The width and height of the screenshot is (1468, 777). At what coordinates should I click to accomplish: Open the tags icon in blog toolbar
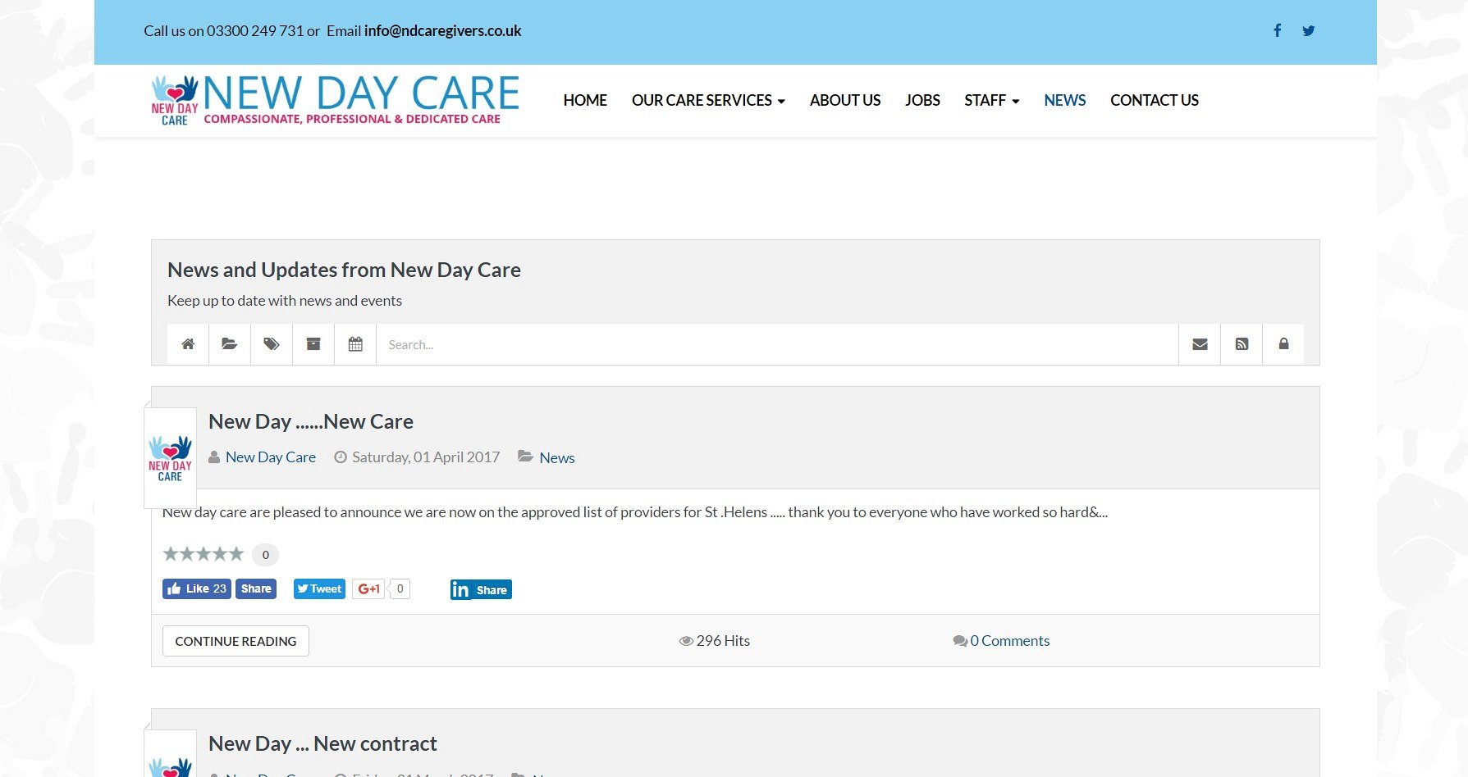point(272,344)
